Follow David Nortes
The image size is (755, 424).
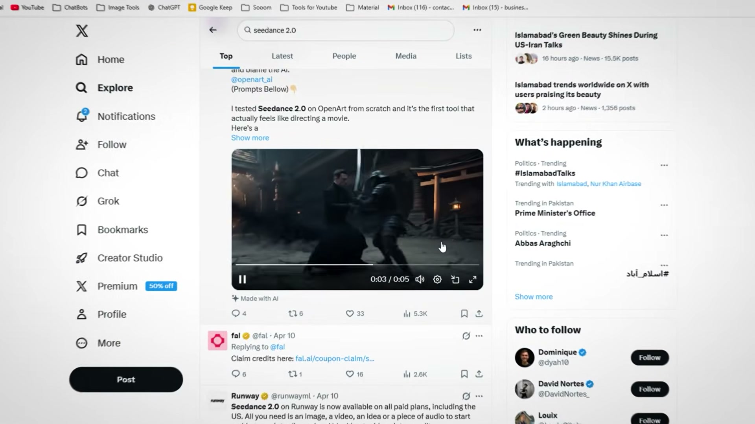coord(650,389)
